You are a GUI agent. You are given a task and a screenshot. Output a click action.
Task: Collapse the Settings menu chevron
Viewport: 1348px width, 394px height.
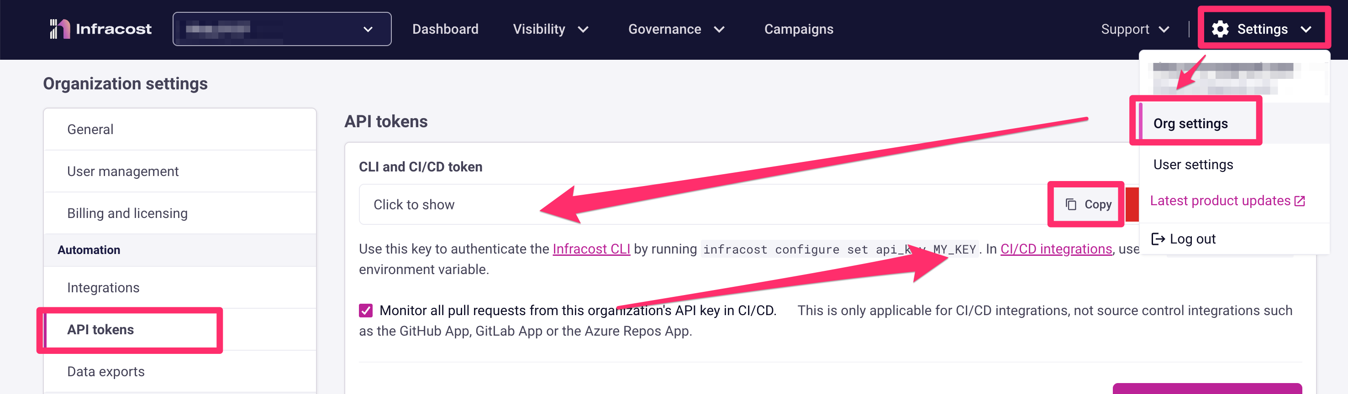click(1306, 30)
